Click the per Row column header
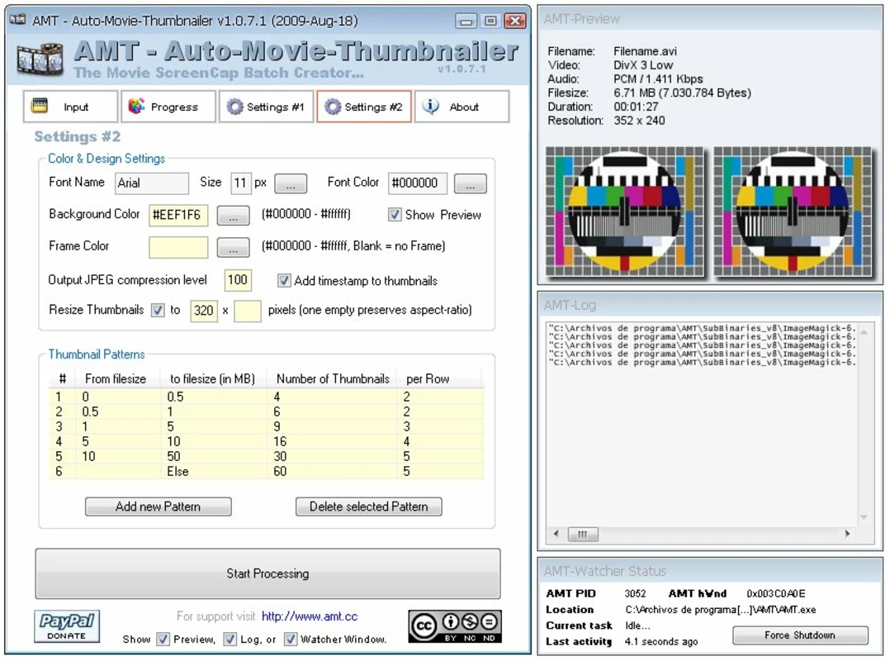Viewport: 890px width, 661px height. click(441, 378)
